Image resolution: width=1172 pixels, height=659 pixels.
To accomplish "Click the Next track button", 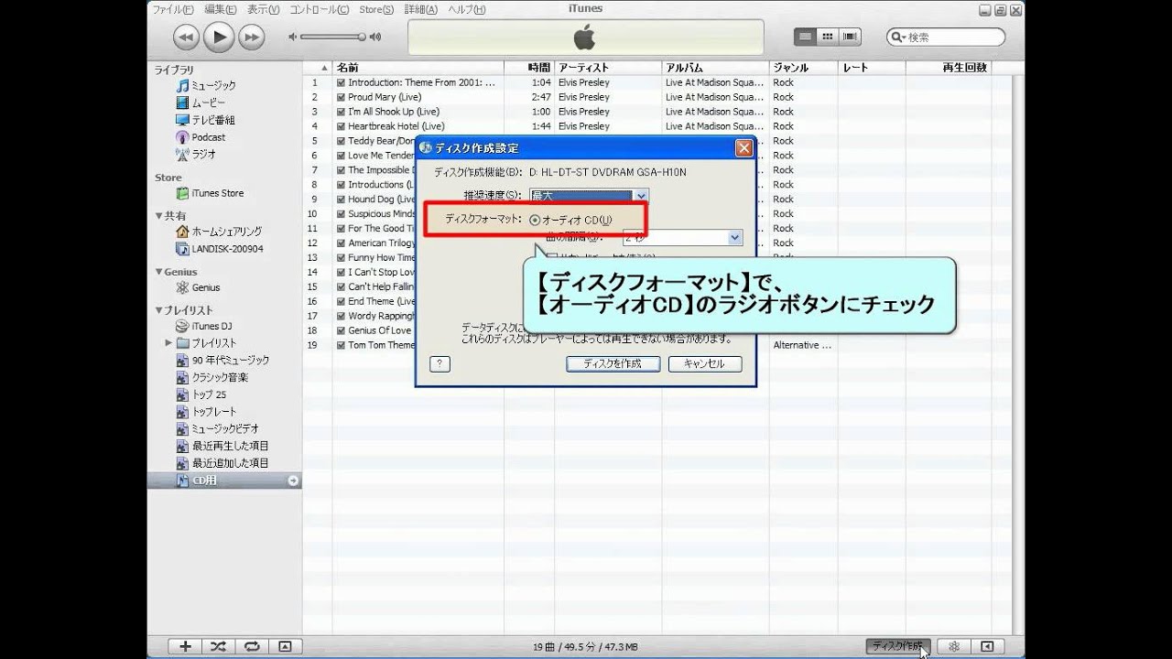I will (251, 37).
